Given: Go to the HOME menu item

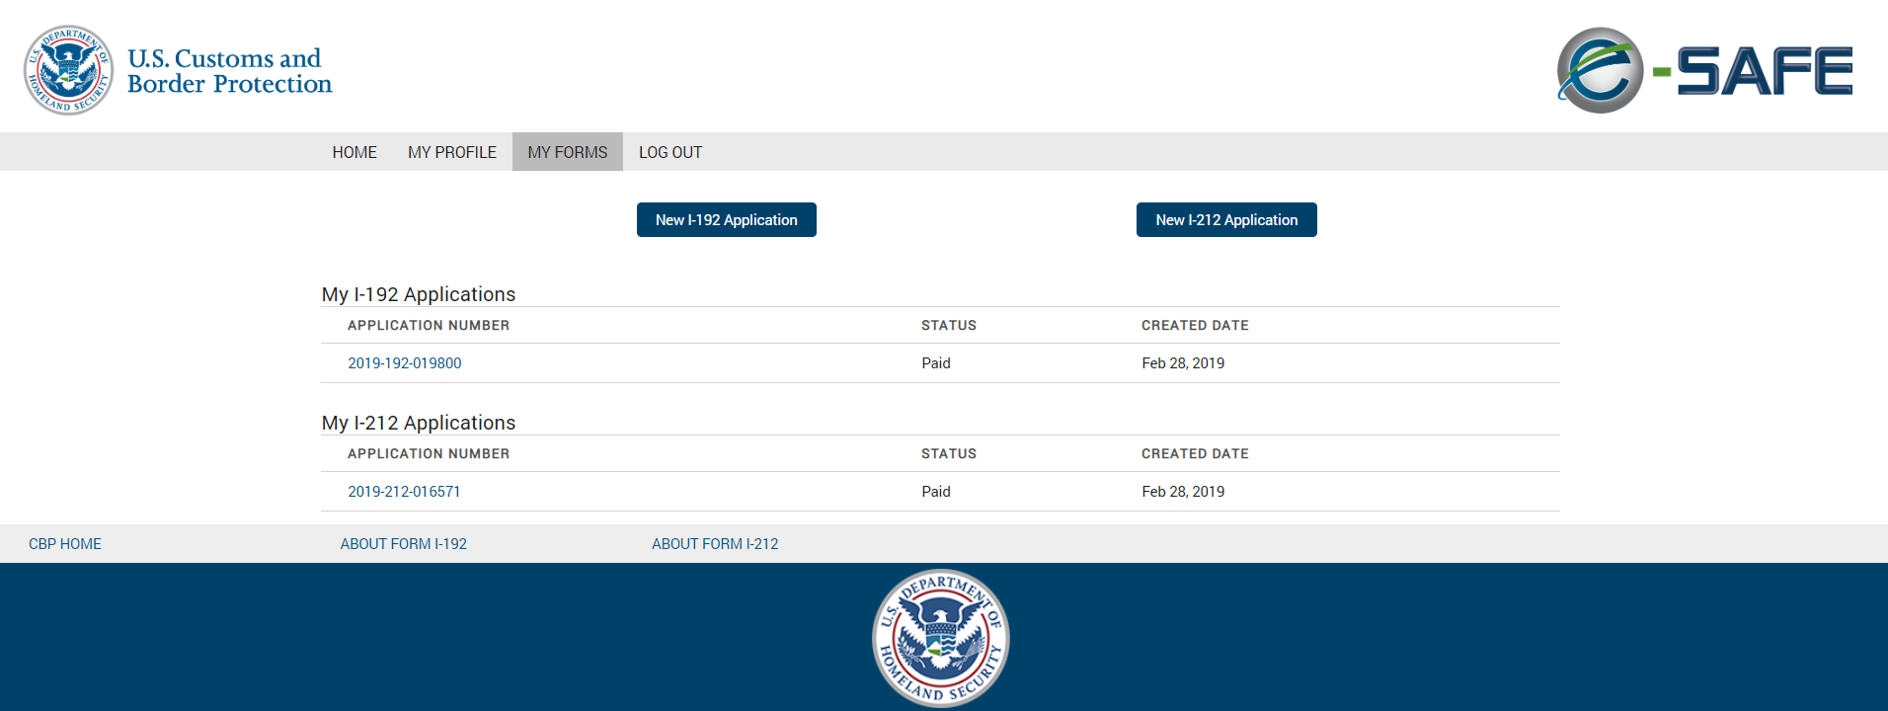Looking at the screenshot, I should pos(354,152).
